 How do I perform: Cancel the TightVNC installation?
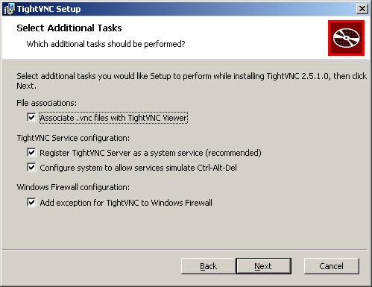(332, 266)
